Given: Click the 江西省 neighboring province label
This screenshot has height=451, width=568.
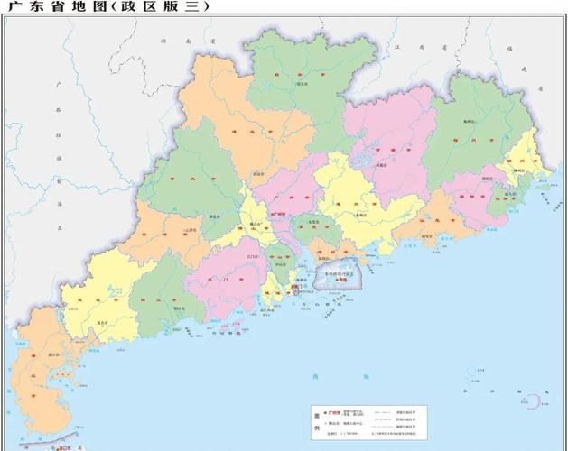Looking at the screenshot, I should click(x=422, y=48).
